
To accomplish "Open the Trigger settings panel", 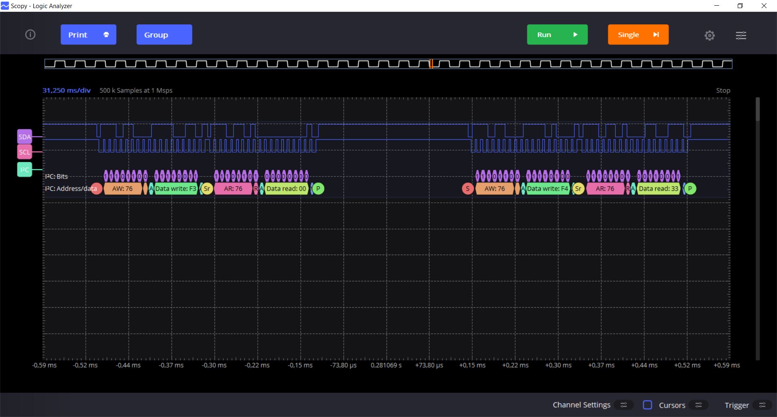I will [x=762, y=405].
